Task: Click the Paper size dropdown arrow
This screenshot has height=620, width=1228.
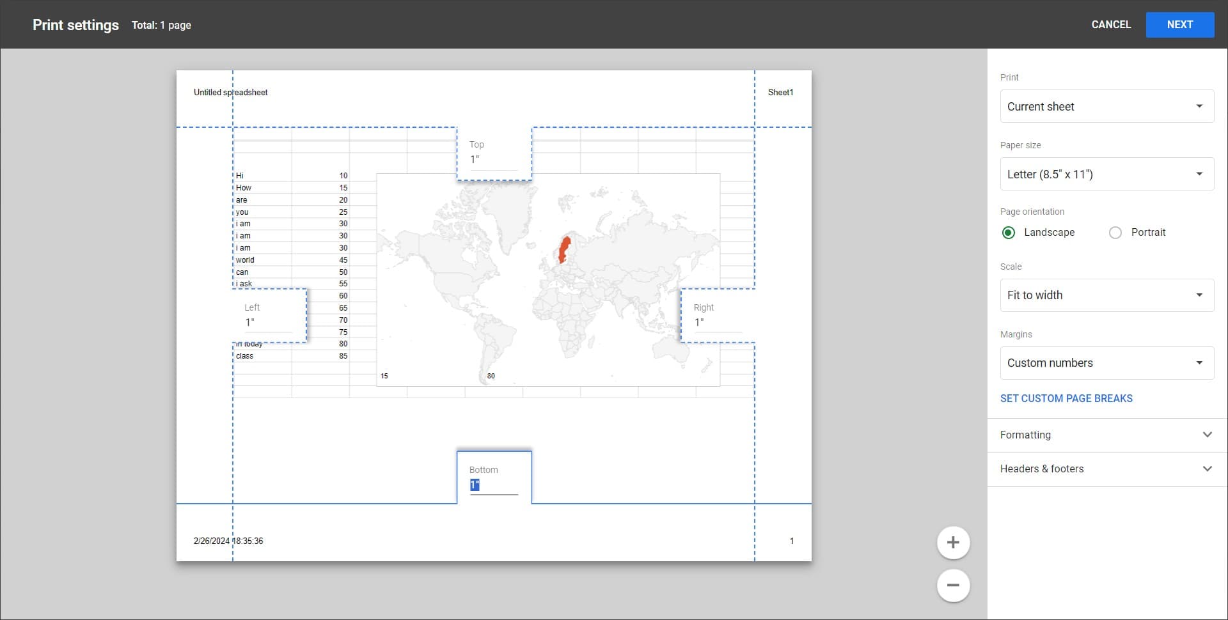Action: click(1199, 174)
